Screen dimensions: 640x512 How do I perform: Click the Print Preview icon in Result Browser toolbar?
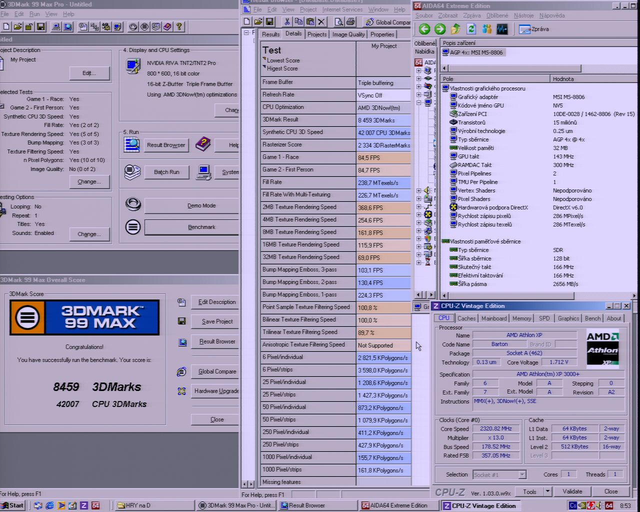pyautogui.click(x=339, y=21)
